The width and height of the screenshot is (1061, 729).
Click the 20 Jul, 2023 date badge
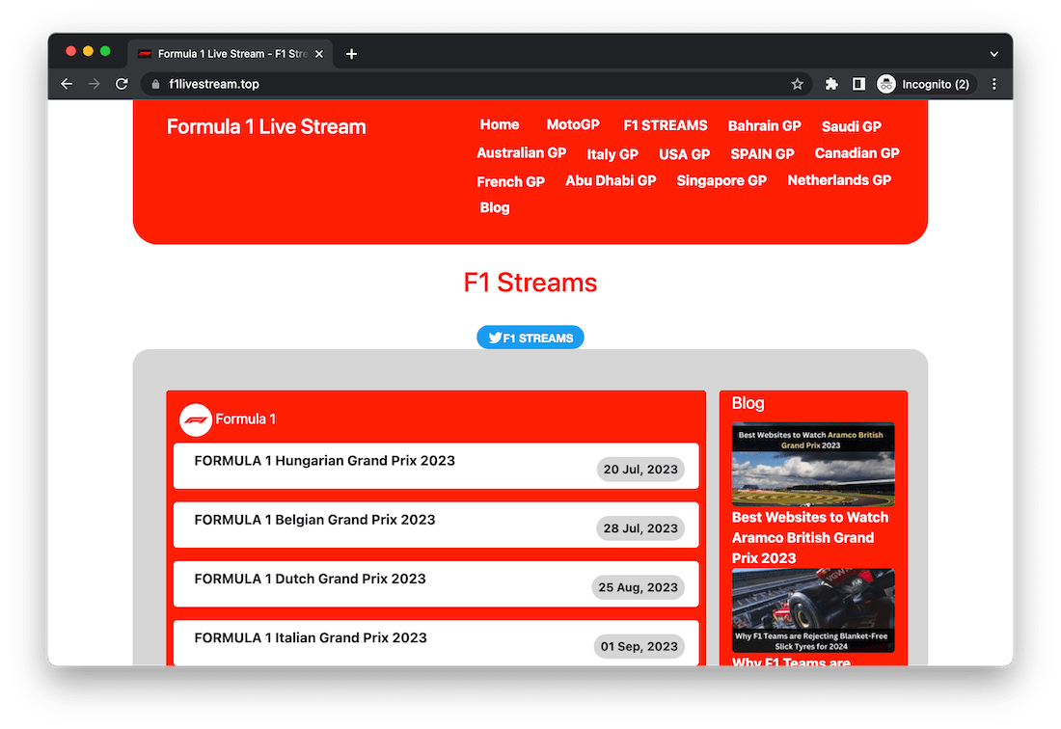[640, 470]
